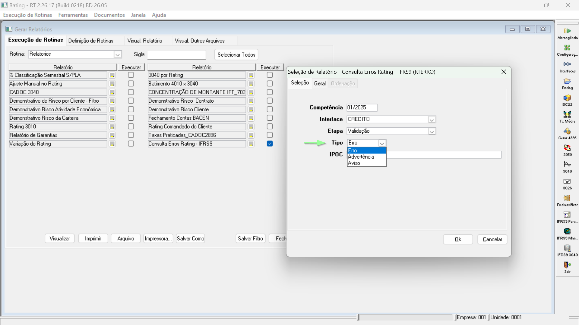This screenshot has height=325, width=579.
Task: Uncheck Consulta Erros Rating - IFRS9 checkbox
Action: (270, 144)
